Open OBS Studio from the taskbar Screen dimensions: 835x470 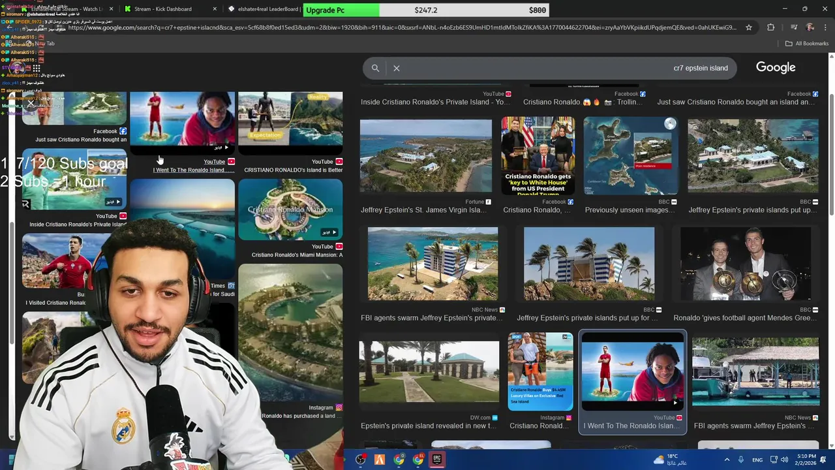click(x=360, y=460)
